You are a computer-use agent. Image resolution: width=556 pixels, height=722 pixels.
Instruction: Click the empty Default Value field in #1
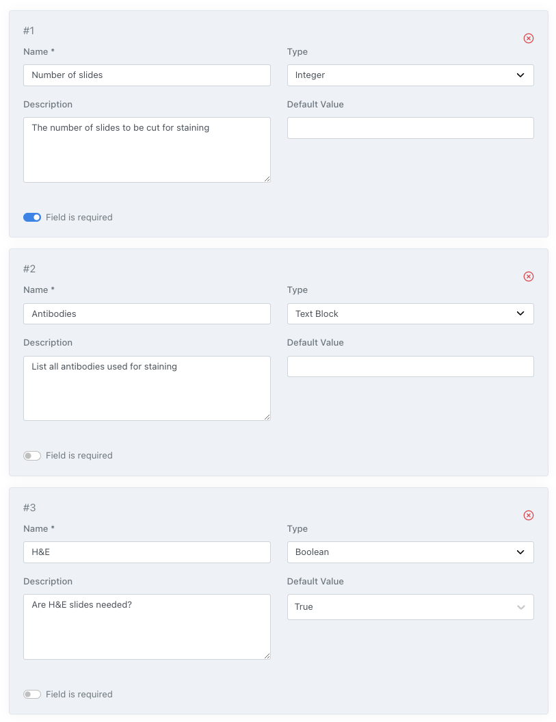pyautogui.click(x=410, y=128)
